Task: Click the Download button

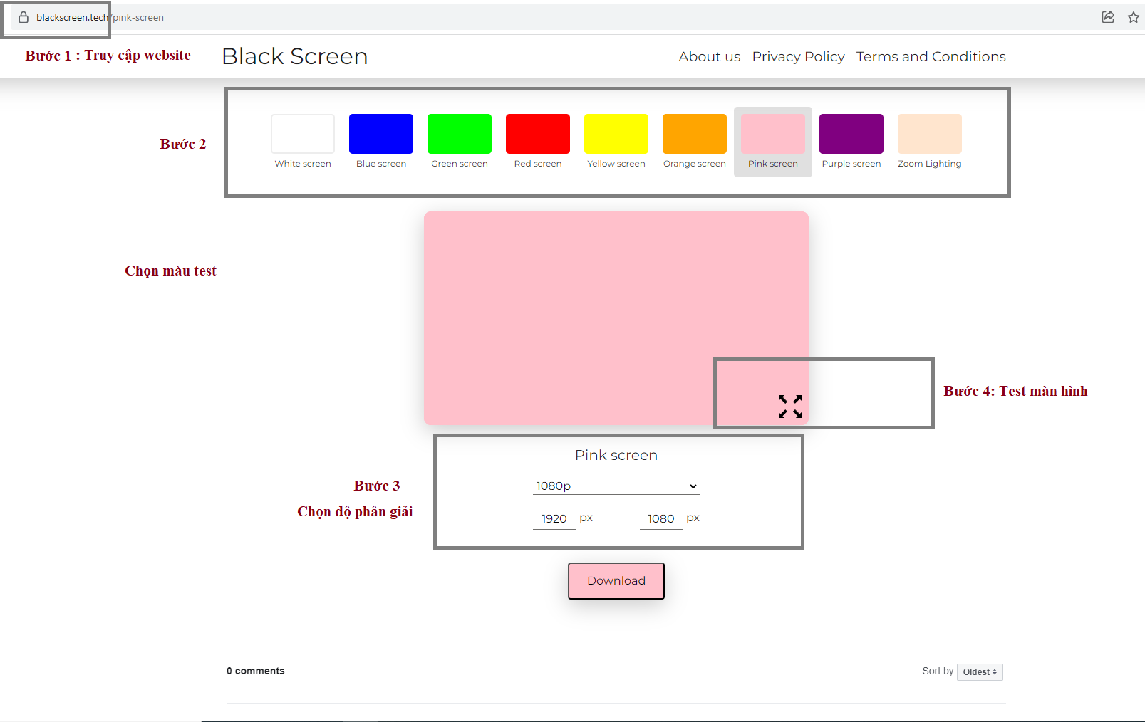Action: 616,580
